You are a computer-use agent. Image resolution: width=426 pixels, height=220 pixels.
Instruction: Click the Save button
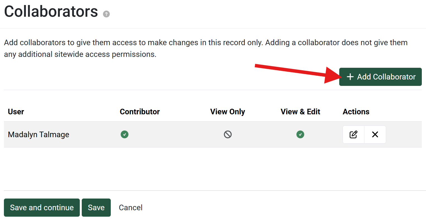pos(96,207)
